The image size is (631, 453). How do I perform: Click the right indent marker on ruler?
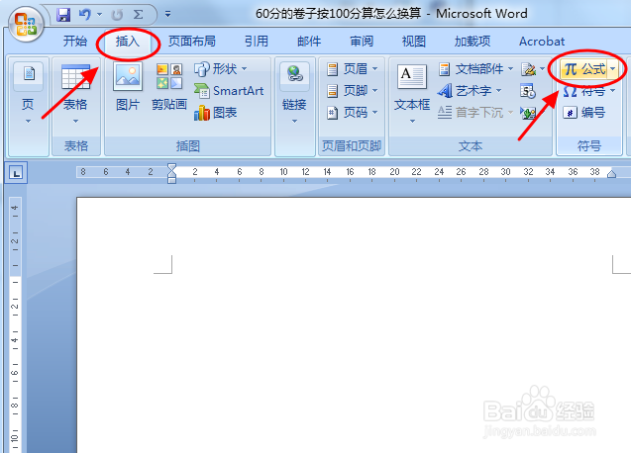click(x=612, y=174)
